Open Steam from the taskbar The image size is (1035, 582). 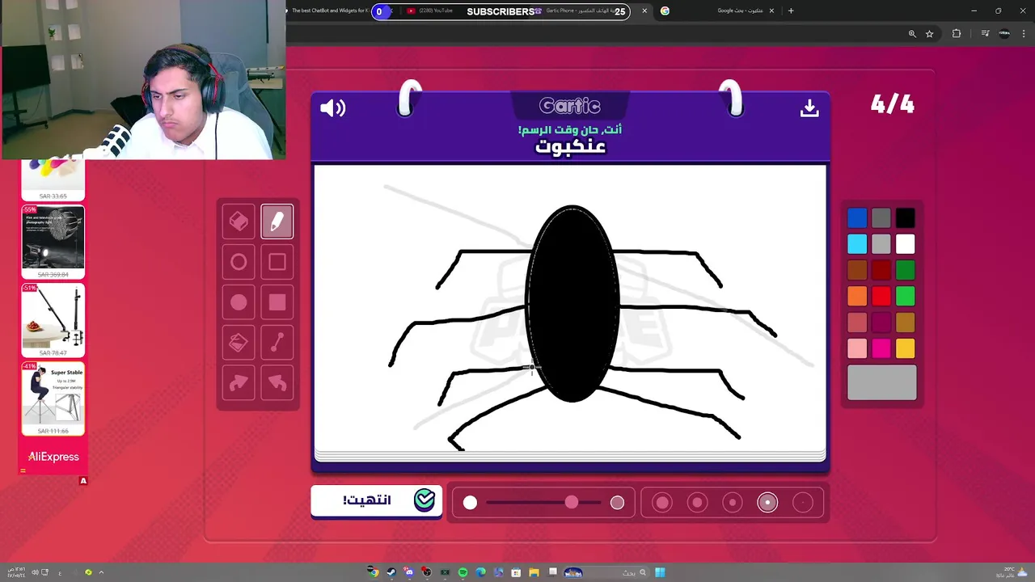pyautogui.click(x=391, y=572)
